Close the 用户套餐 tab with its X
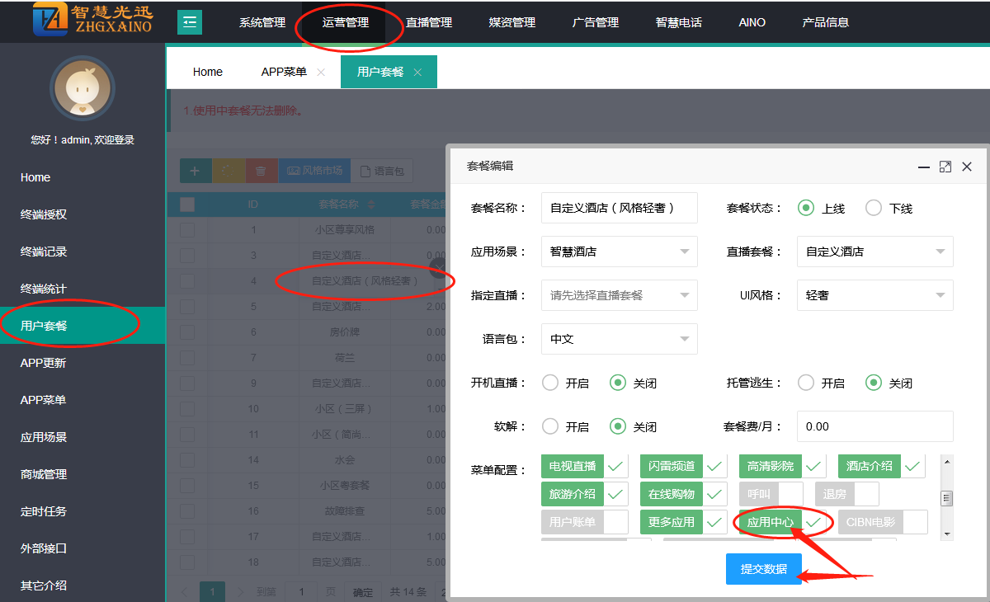The height and width of the screenshot is (602, 990). pos(417,73)
